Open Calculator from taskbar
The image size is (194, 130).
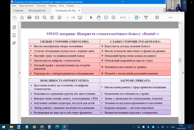click(49, 127)
